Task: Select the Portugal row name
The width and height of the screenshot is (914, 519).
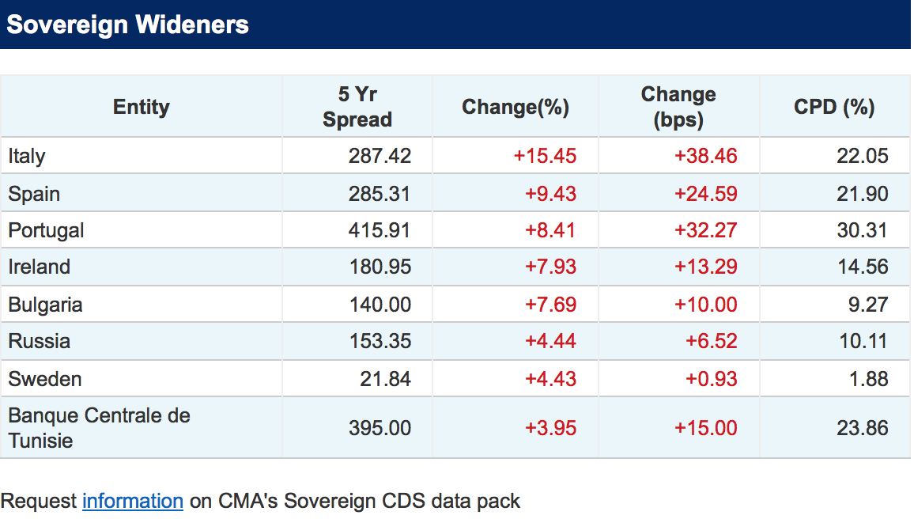Action: [46, 230]
